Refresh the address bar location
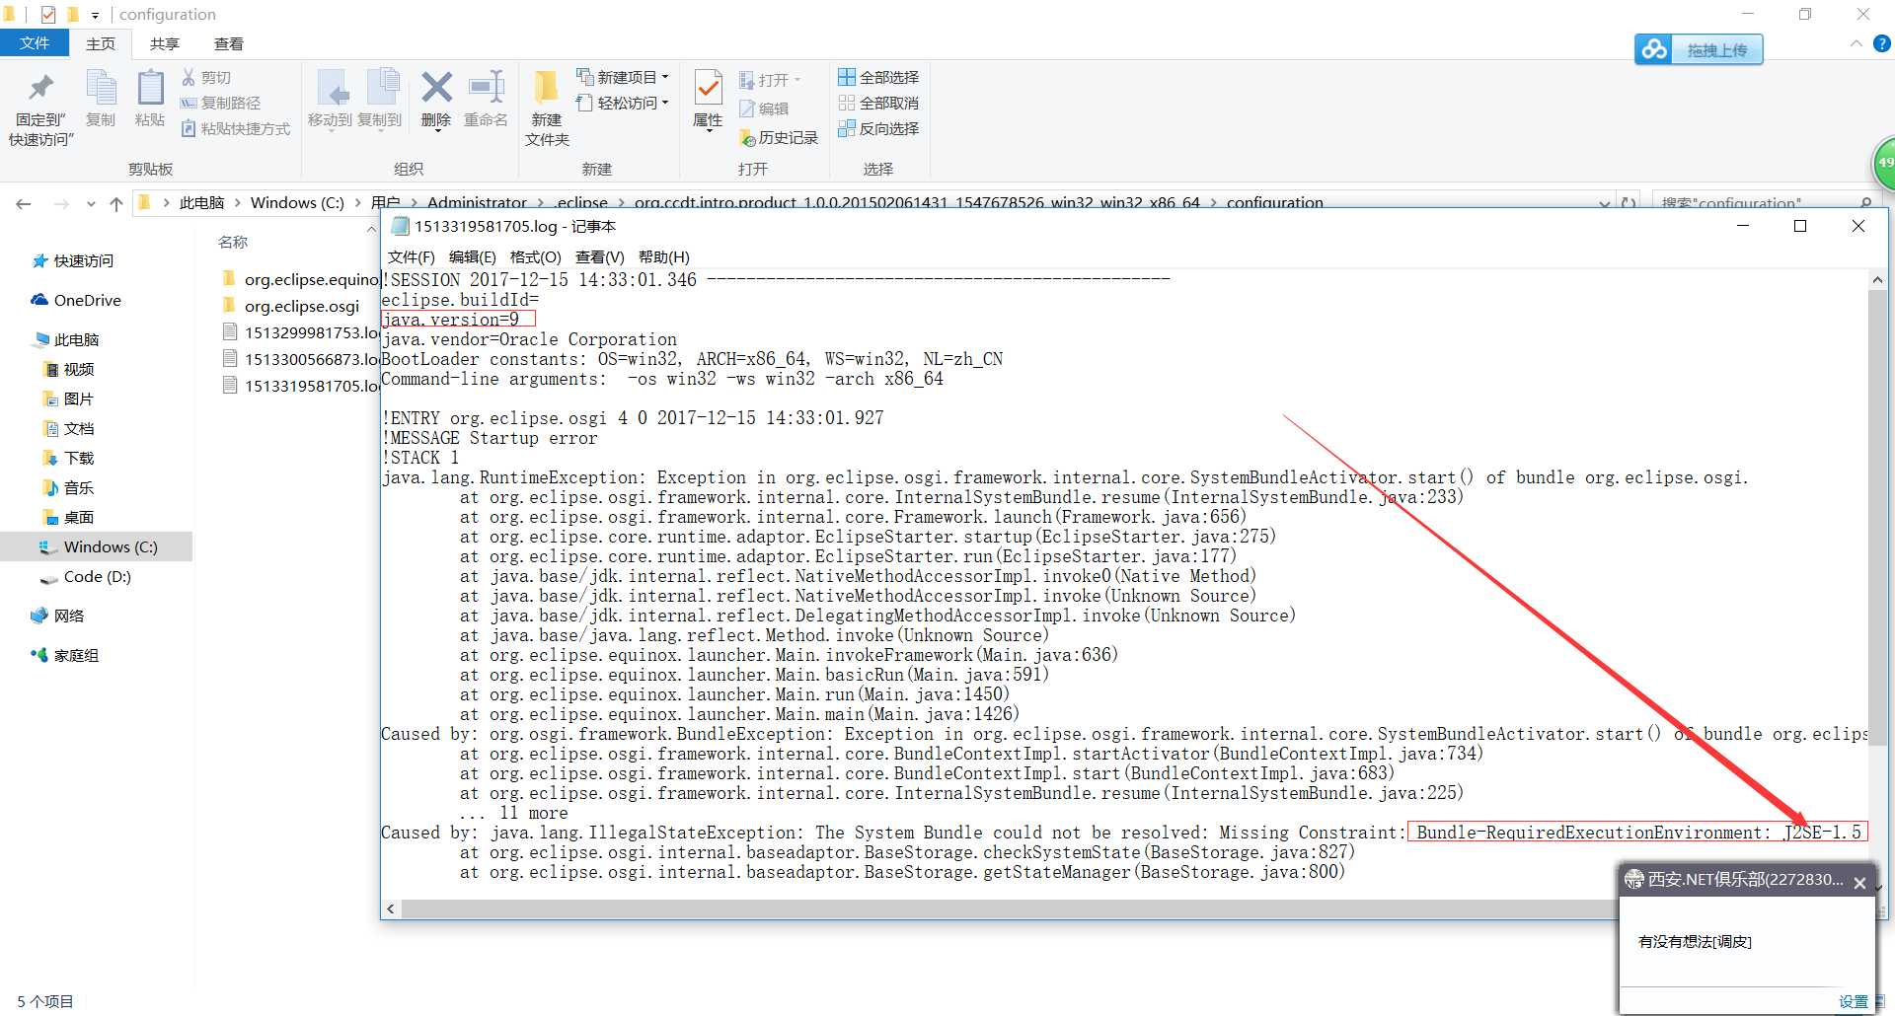This screenshot has width=1895, height=1016. 1629,203
